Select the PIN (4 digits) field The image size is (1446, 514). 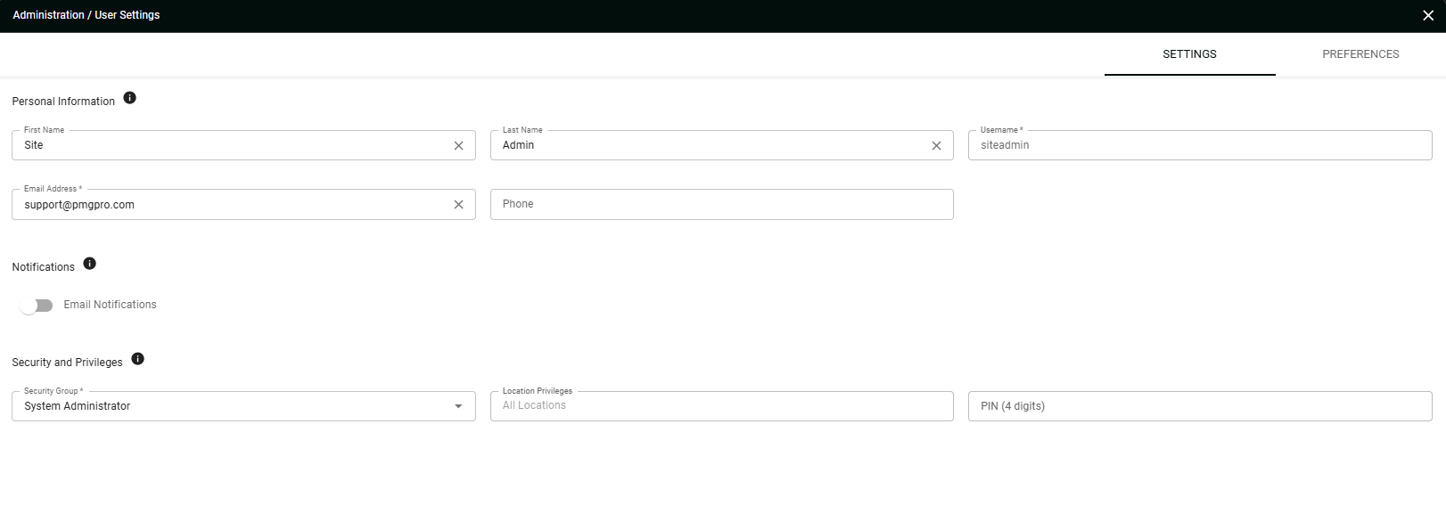(x=1200, y=406)
